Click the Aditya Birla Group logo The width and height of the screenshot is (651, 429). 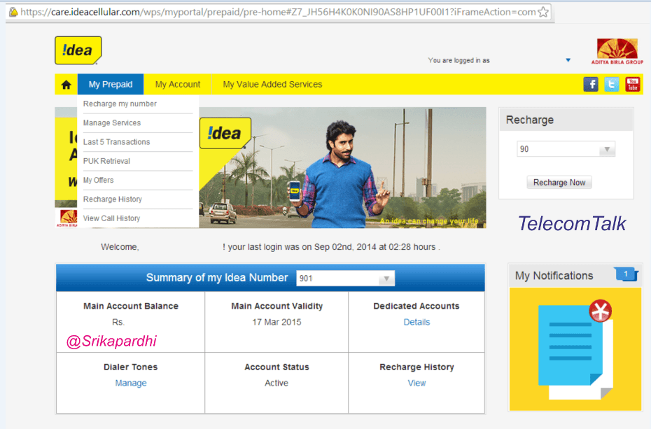pyautogui.click(x=617, y=51)
